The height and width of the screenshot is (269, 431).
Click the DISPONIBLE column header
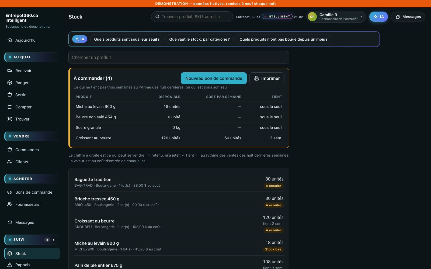[169, 97]
